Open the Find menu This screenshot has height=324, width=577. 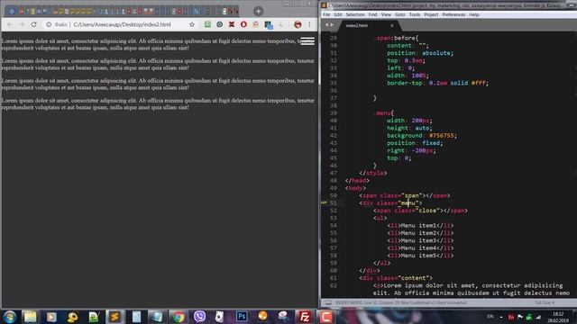372,14
